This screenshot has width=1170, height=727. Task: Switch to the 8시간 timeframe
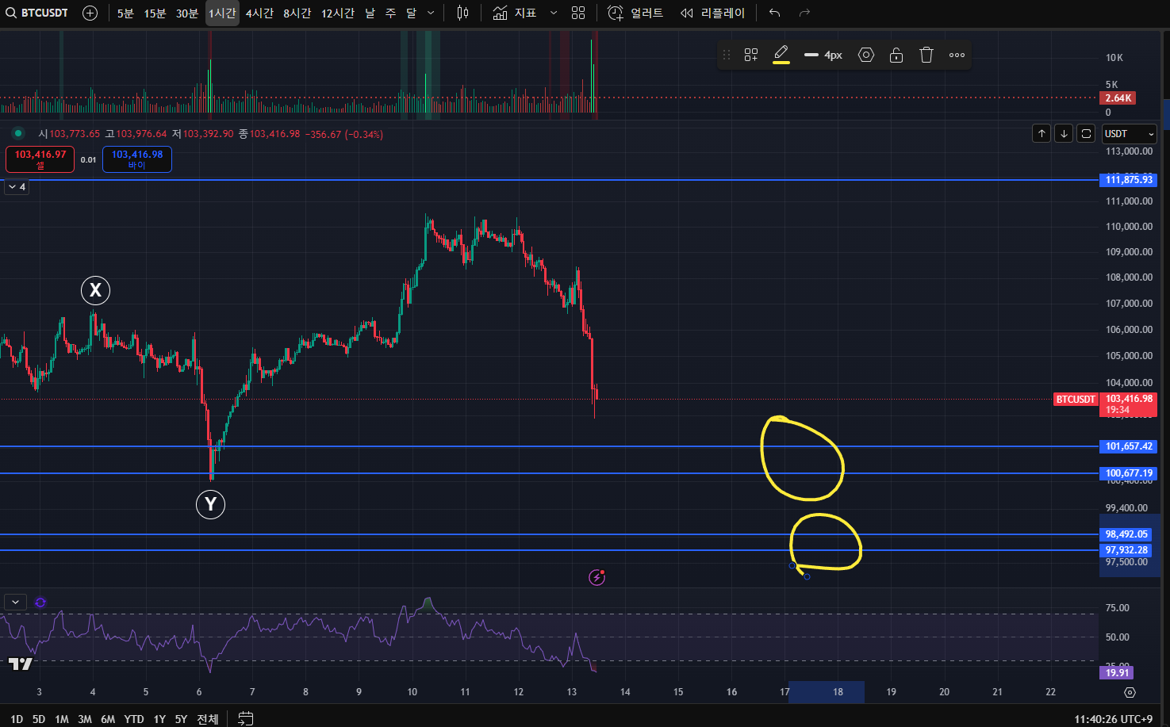point(297,13)
